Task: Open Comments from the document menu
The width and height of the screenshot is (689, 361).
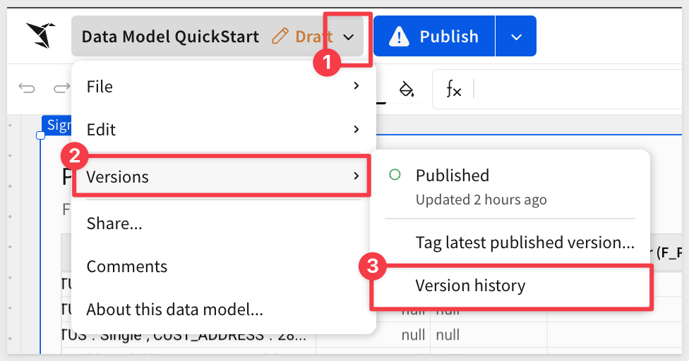Action: pyautogui.click(x=127, y=267)
